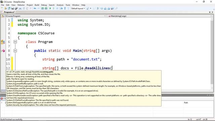Click the method marker icon beside line 8
This screenshot has height=121, width=215.
pos(3,51)
